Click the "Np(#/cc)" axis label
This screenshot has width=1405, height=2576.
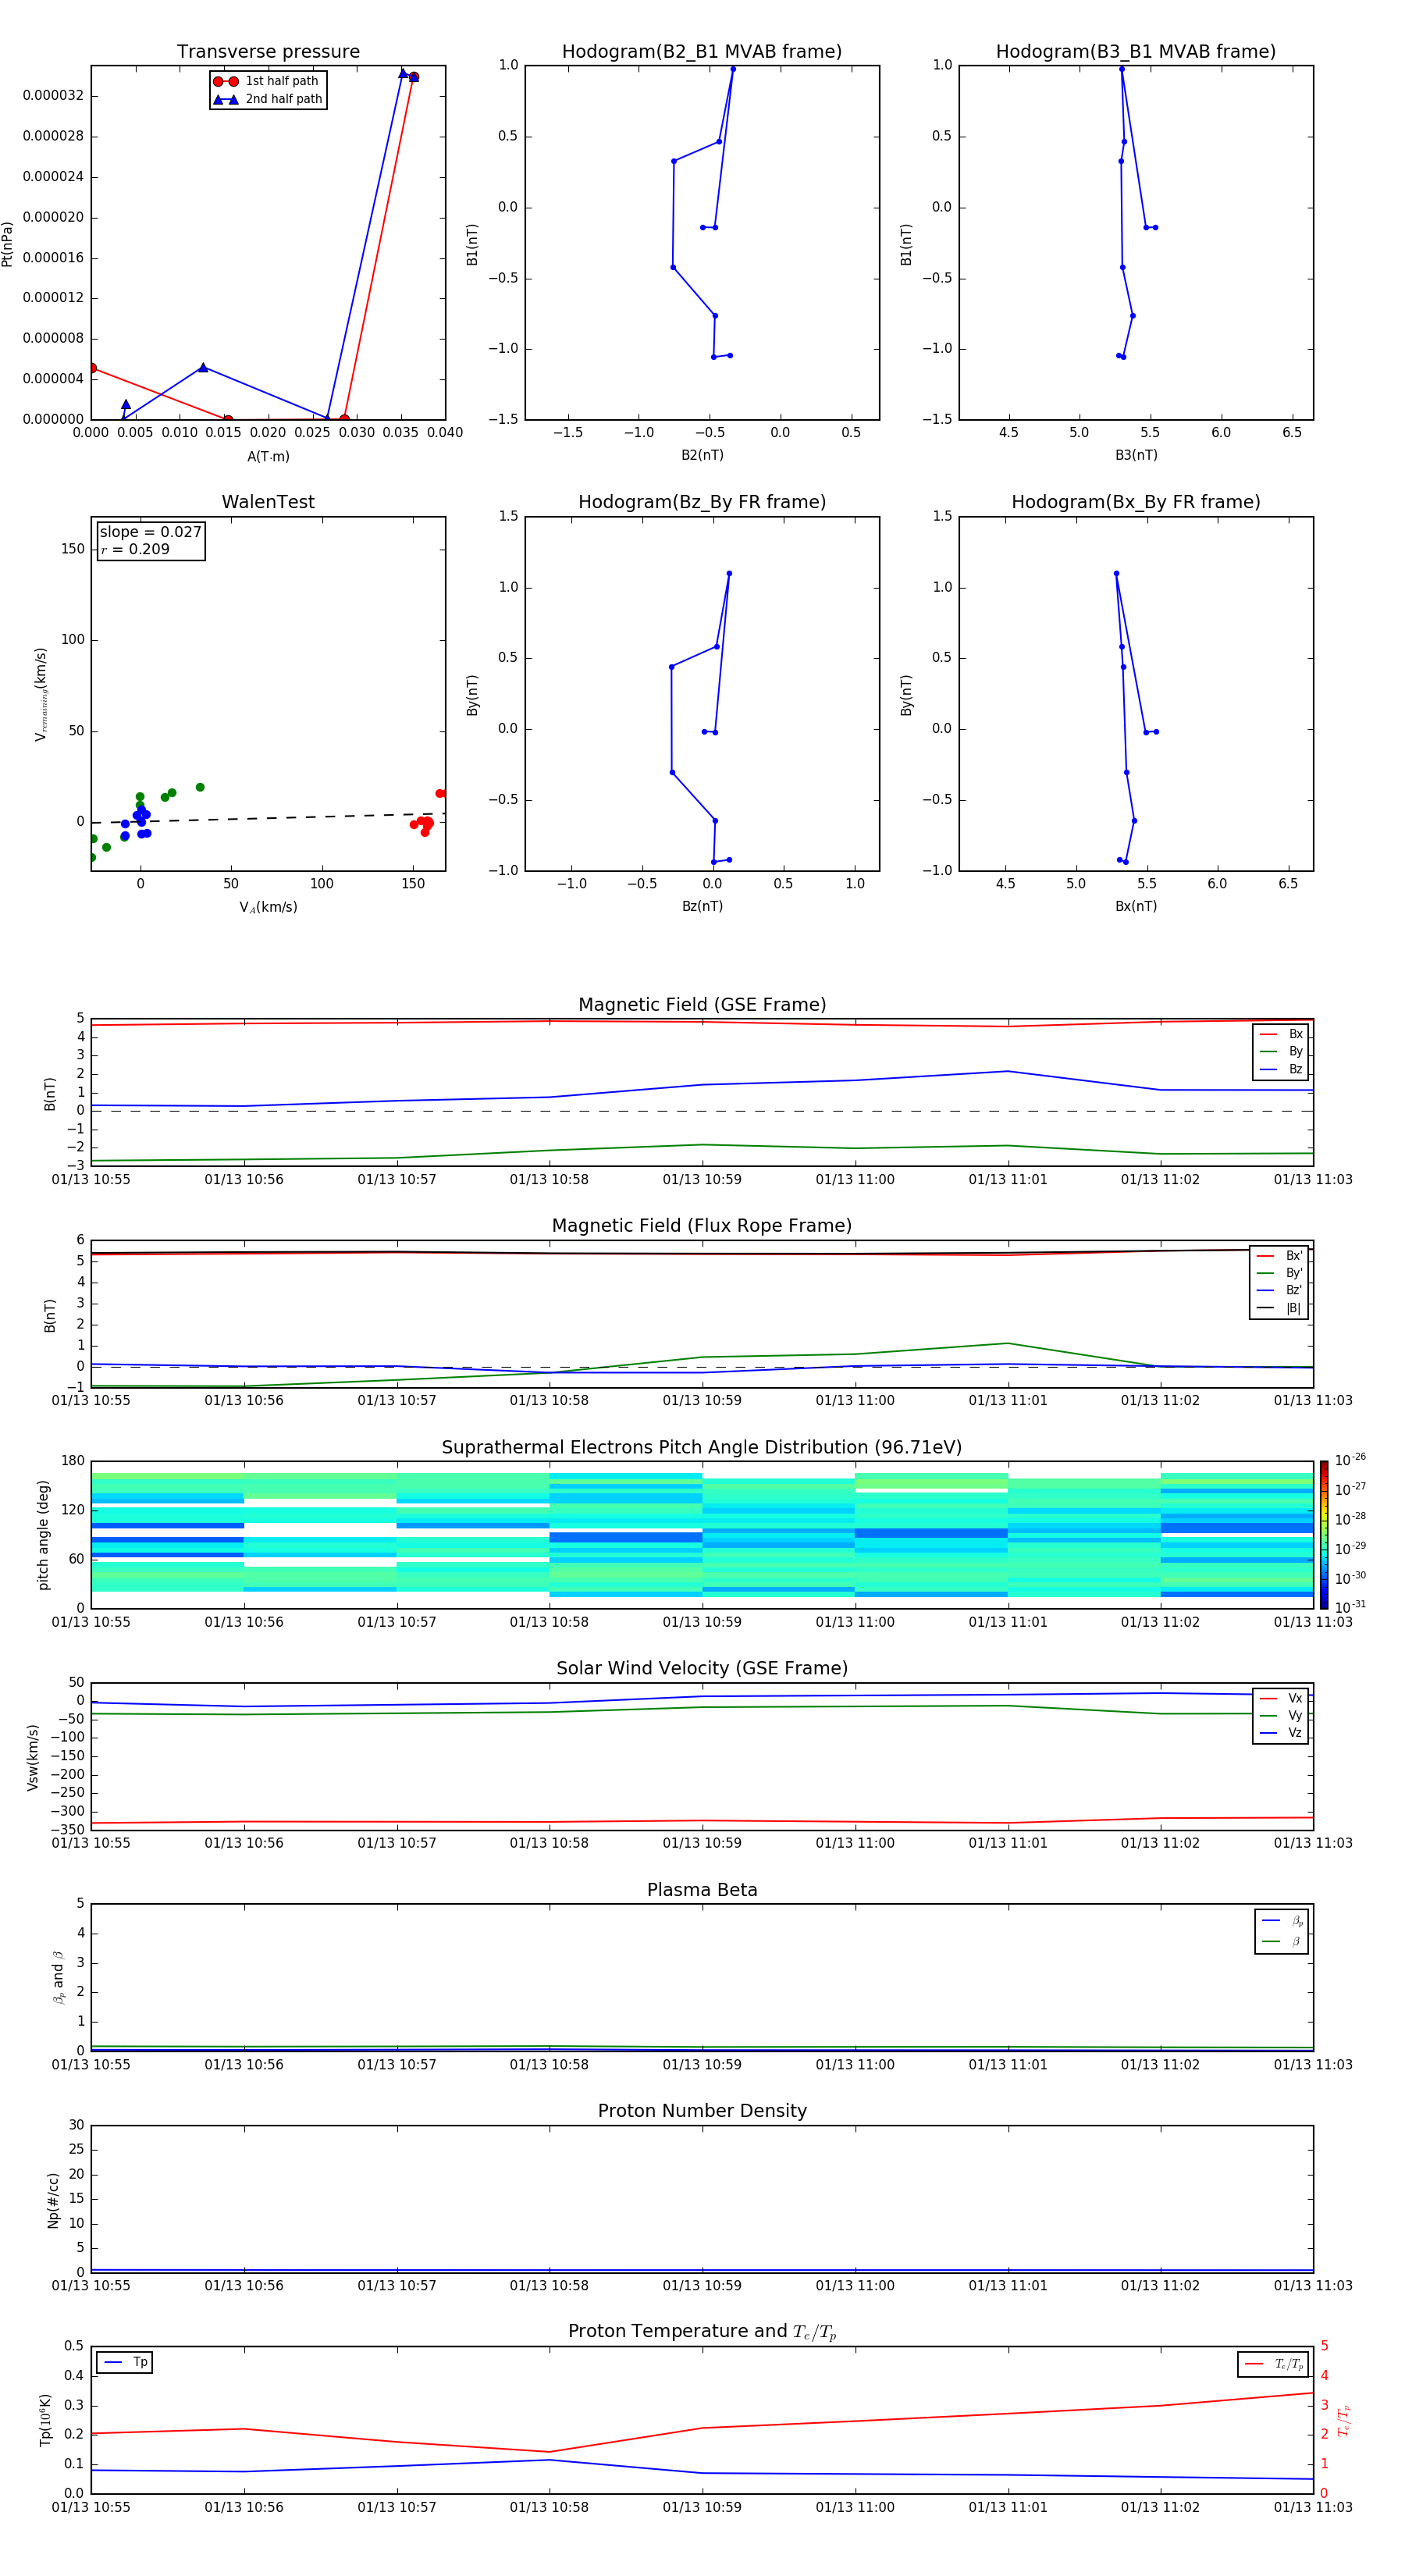[53, 2200]
